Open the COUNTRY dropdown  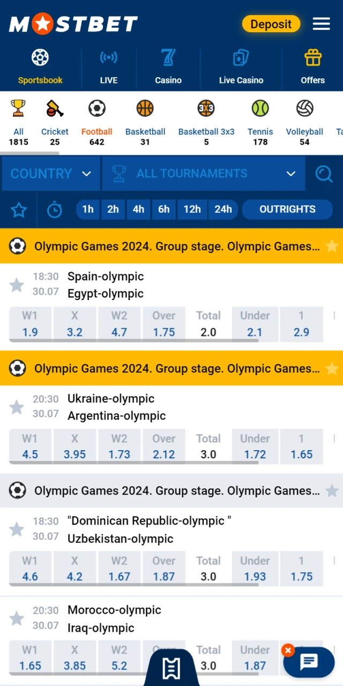[x=51, y=174]
